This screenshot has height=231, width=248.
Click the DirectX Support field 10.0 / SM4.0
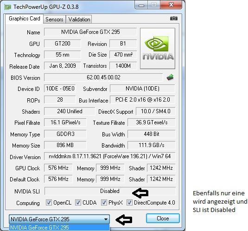156,111
